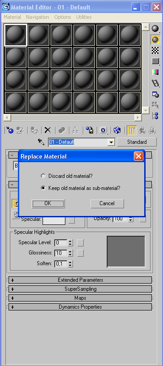163x366 pixels.
Task: Click sample slots horizontal scrollbar right arrow
Action: coord(138,117)
